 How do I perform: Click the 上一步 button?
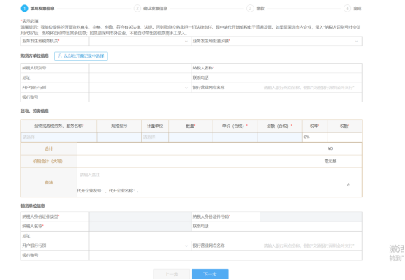(x=172, y=274)
